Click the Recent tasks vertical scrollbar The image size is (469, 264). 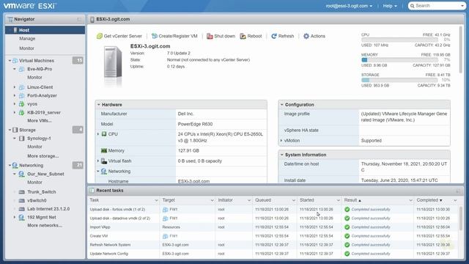[x=461, y=218]
